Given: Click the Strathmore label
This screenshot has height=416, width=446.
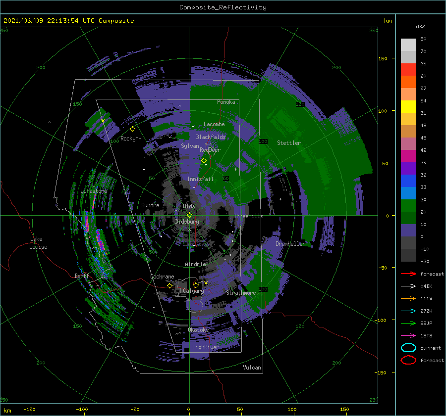Looking at the screenshot, I should 241,293.
